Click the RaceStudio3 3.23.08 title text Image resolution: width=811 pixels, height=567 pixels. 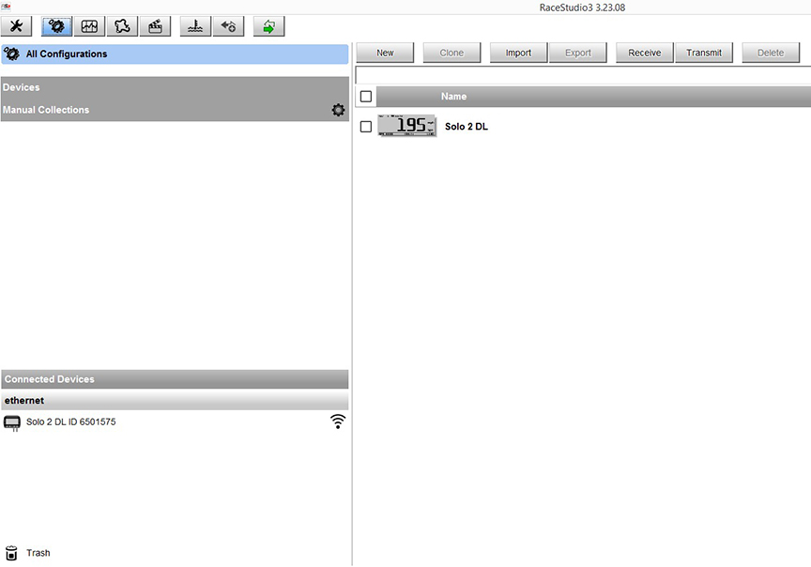[582, 8]
